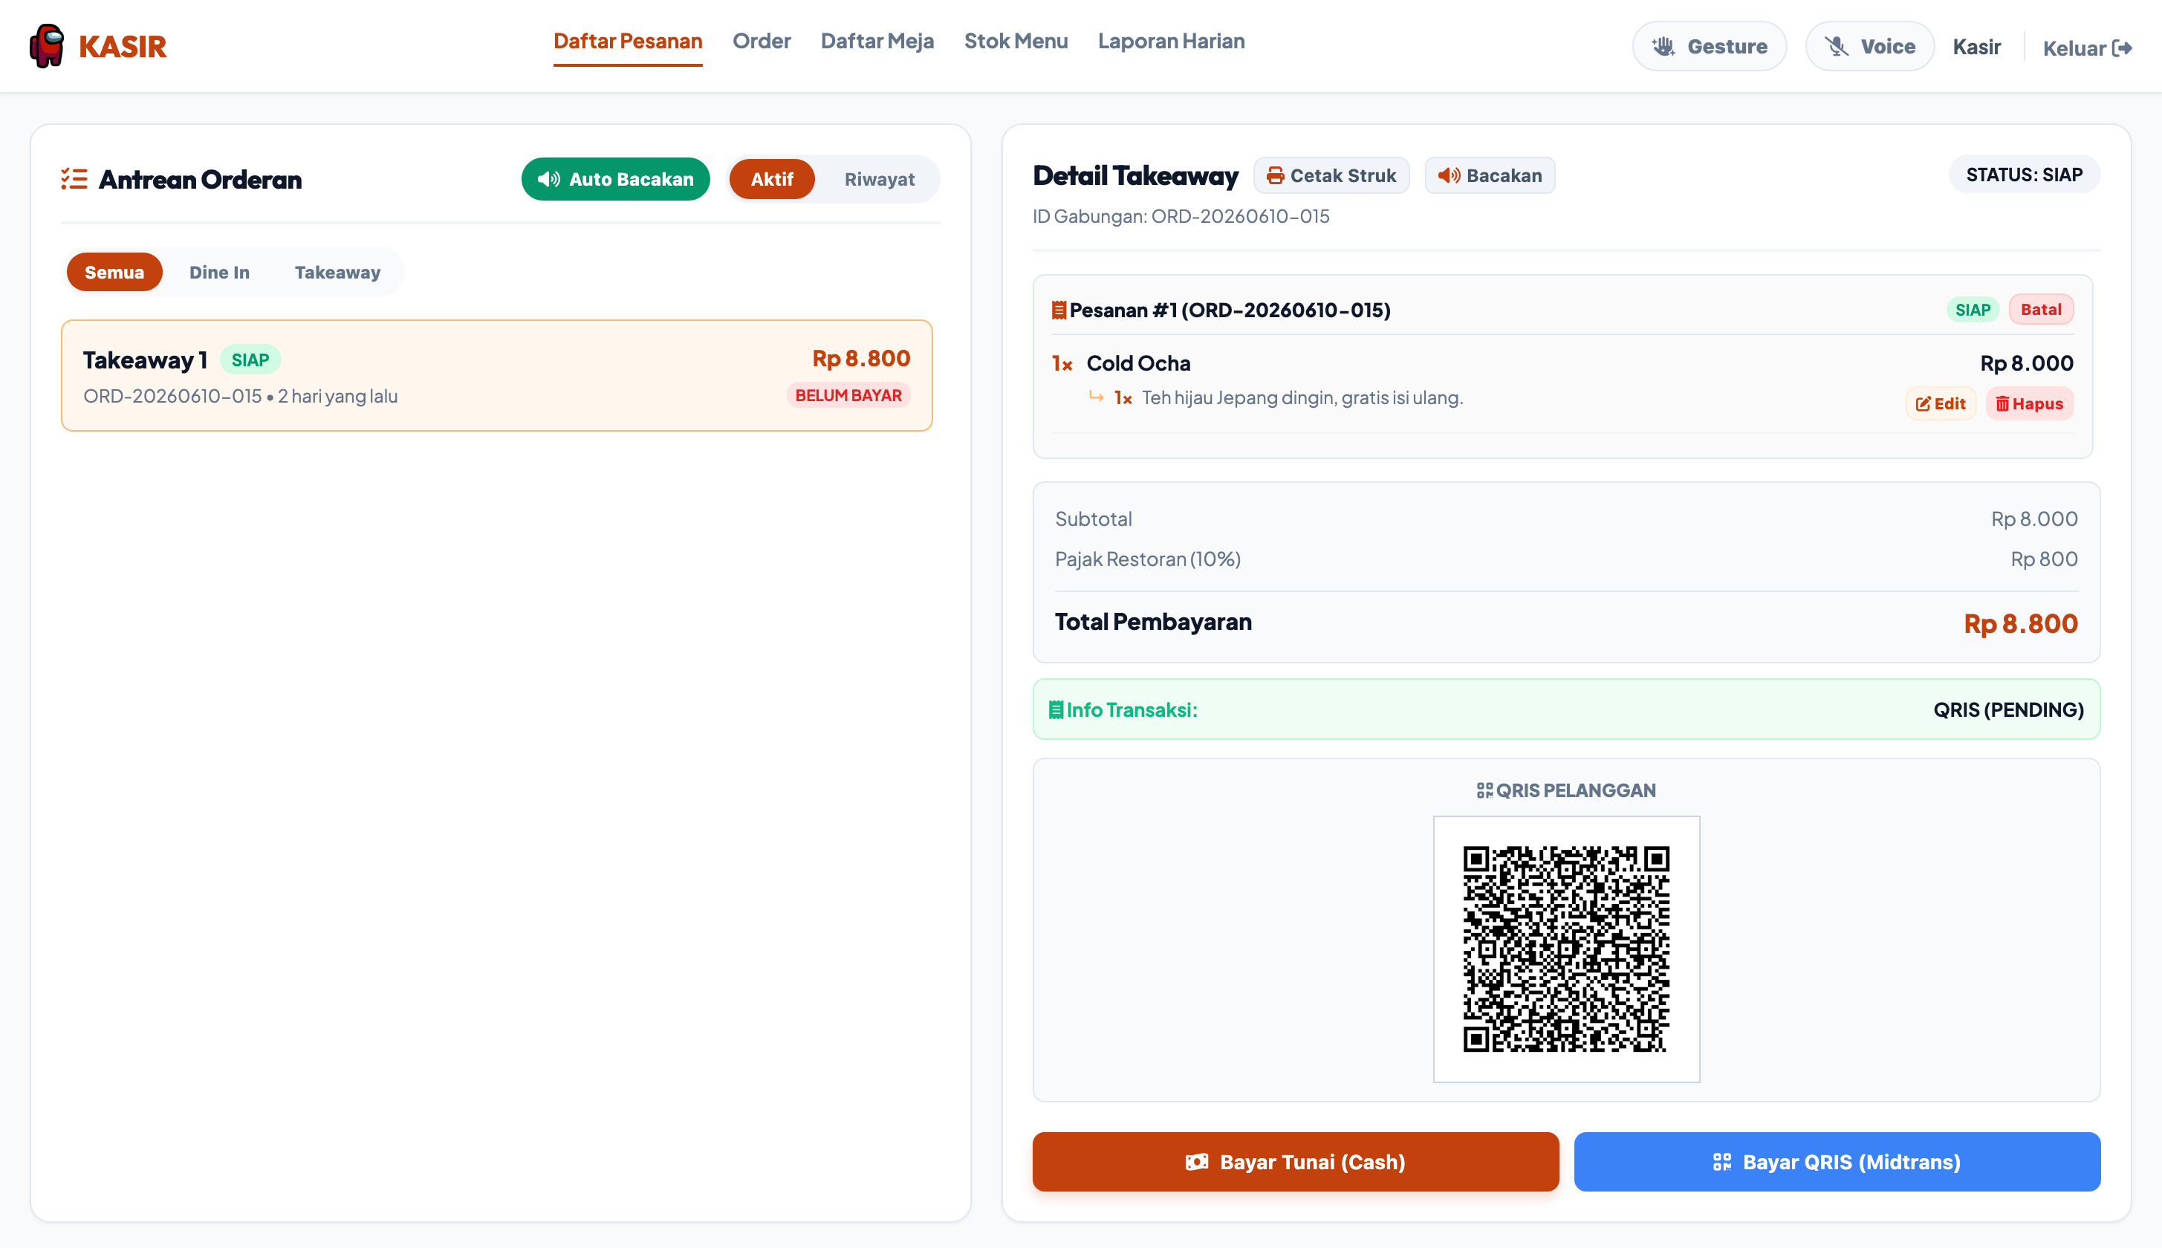Viewport: 2162px width, 1248px height.
Task: Click the Bacakan read-aloud button
Action: 1490,176
